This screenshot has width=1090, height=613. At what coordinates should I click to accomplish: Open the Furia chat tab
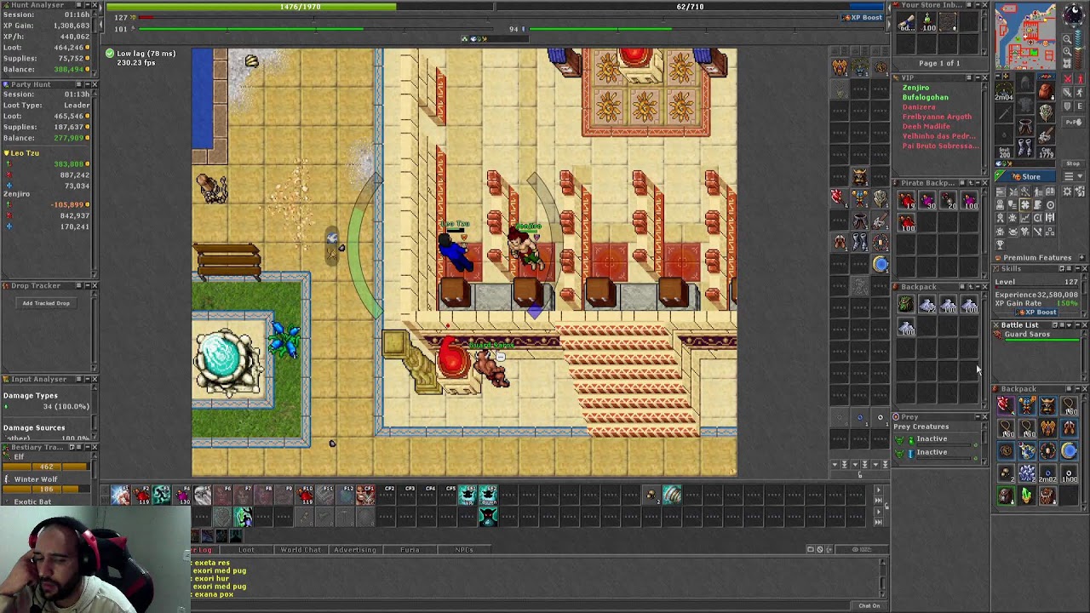coord(410,550)
